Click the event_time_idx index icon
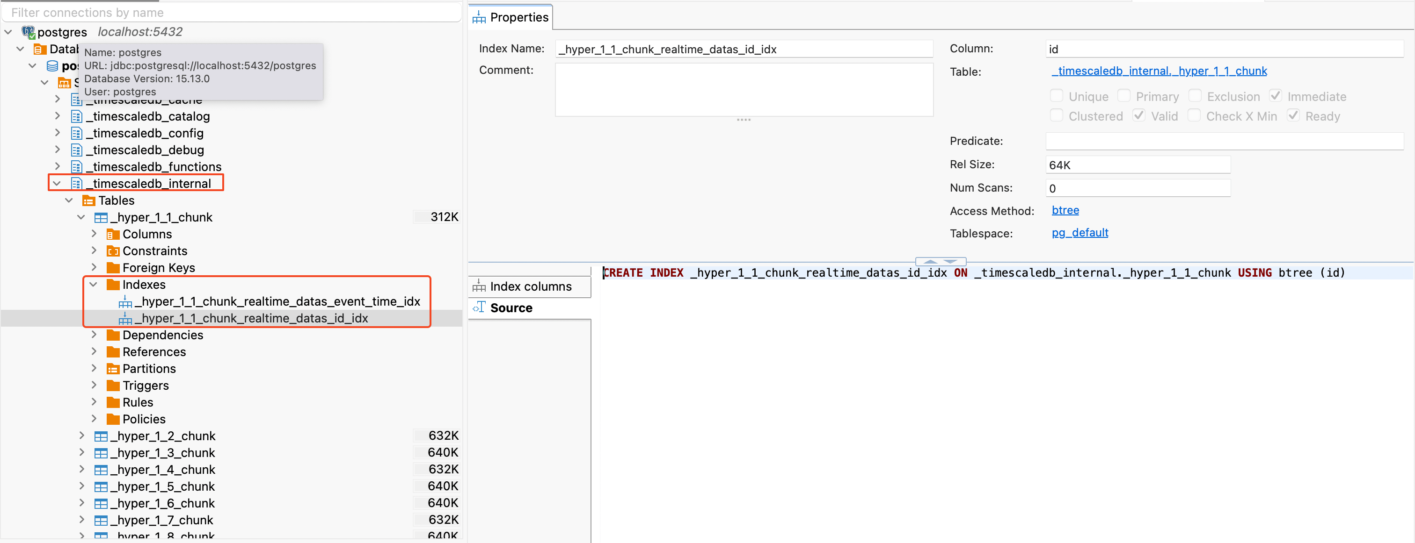 (x=125, y=302)
